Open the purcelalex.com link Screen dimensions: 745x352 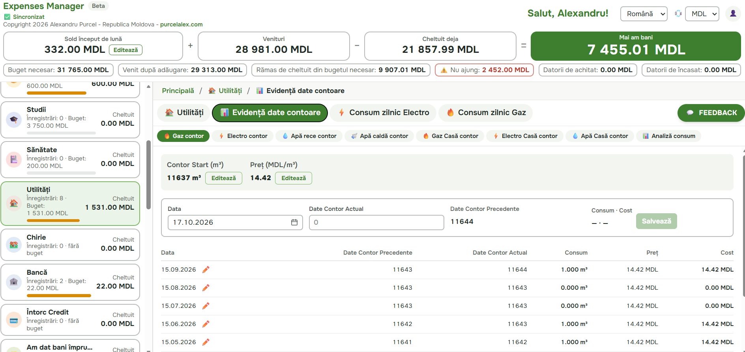tap(182, 24)
